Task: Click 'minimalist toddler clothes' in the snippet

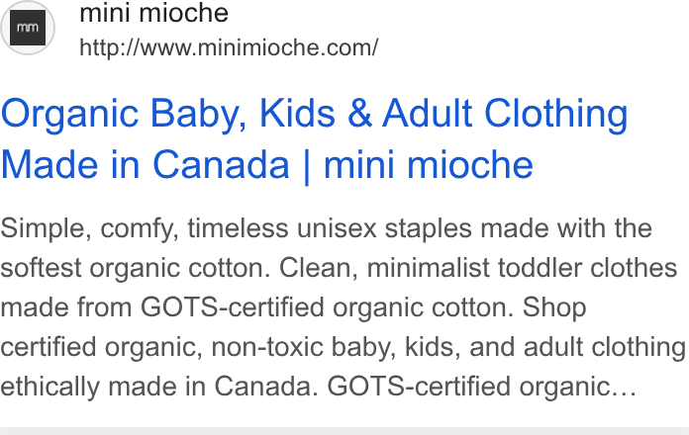Action: [522, 268]
